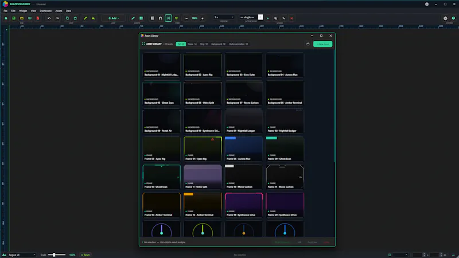Open settings gear in top toolbar
The width and height of the screenshot is (459, 258).
pos(445,18)
